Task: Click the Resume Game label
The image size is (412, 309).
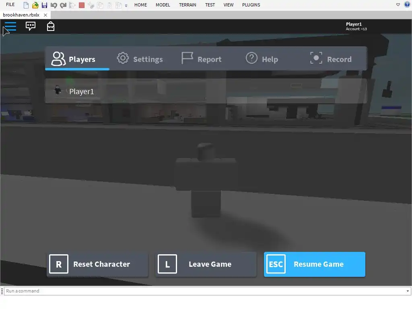Action: [319, 264]
